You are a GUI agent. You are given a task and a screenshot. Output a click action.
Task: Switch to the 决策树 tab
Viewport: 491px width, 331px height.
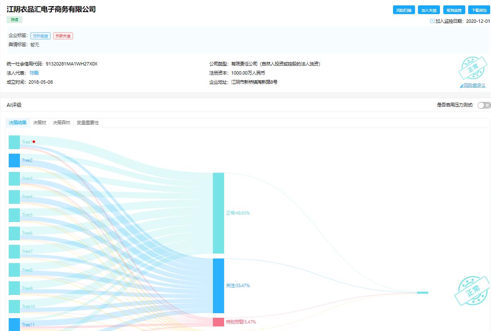coord(39,123)
